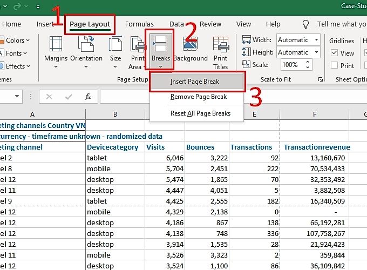Toggle Gridlines Print checkbox

point(334,65)
